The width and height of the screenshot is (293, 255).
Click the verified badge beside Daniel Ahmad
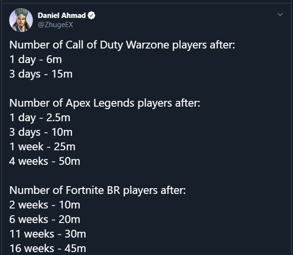(92, 16)
